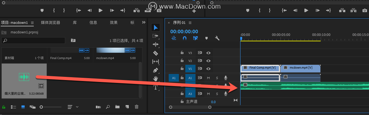
Task: Toggle Linked Selection in timeline
Action: pyautogui.click(x=195, y=38)
